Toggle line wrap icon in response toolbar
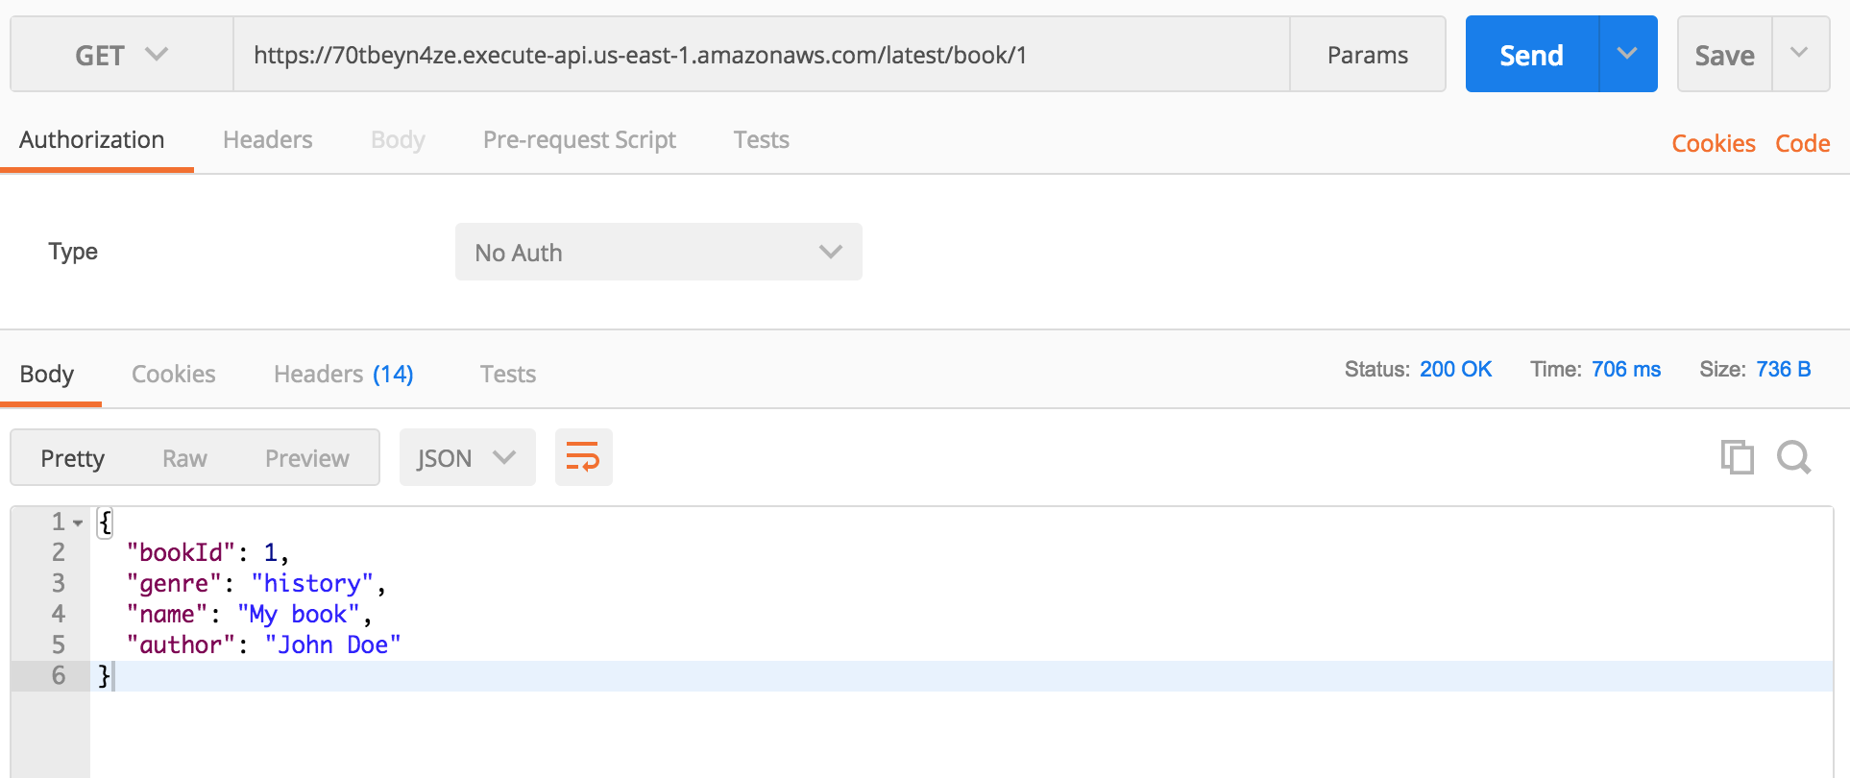This screenshot has height=778, width=1850. (x=583, y=457)
